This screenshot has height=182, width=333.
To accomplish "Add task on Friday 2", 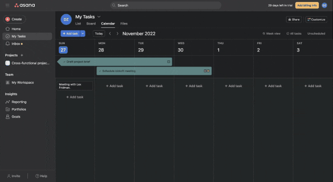I will click(273, 86).
